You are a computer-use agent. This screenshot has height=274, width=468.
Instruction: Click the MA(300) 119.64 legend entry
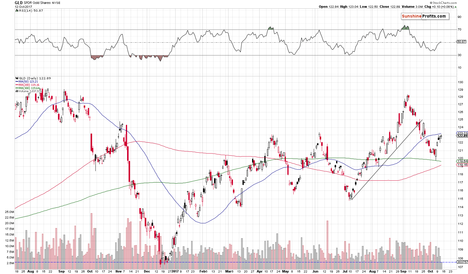29,88
